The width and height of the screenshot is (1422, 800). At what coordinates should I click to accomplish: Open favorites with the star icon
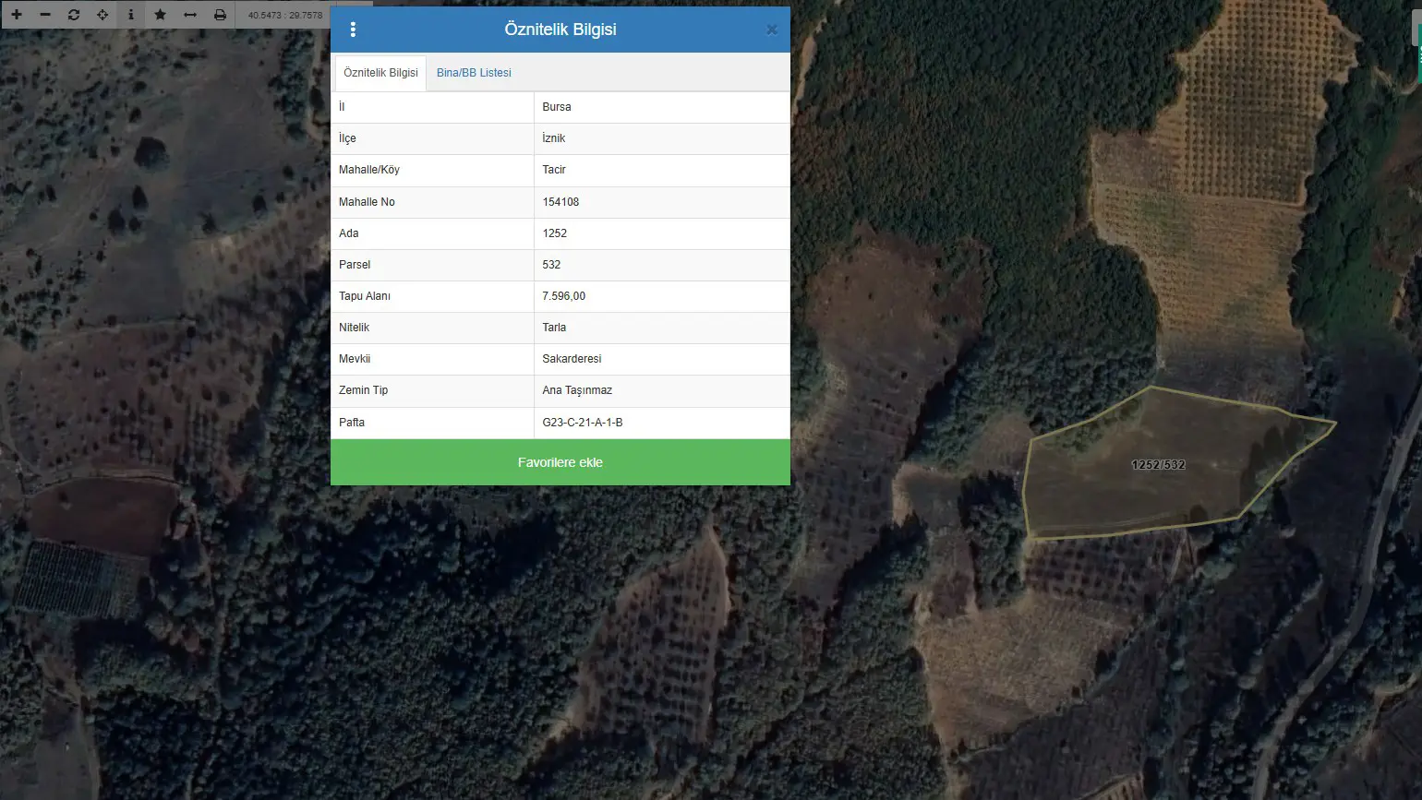click(161, 15)
